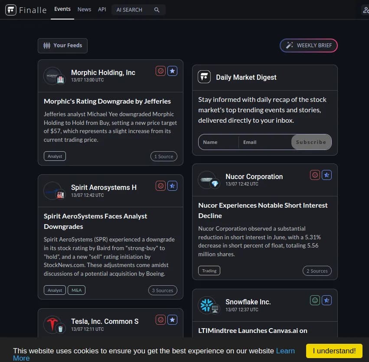Select Analyst tag on Spirit AeroSystems card
The width and height of the screenshot is (369, 362).
click(x=55, y=290)
